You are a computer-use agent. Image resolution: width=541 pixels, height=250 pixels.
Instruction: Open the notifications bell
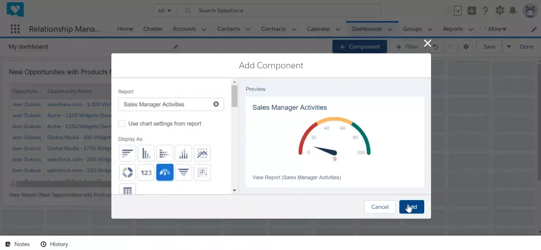513,10
